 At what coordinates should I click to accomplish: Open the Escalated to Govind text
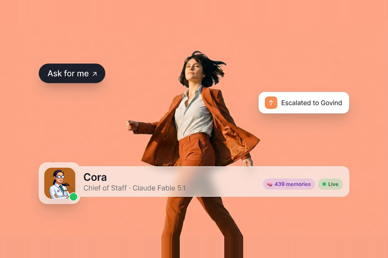point(312,103)
